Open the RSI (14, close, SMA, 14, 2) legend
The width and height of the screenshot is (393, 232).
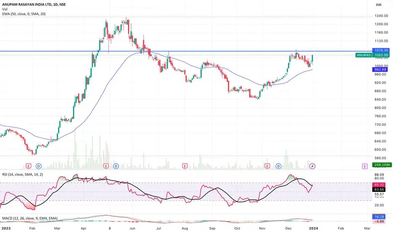(x=22, y=174)
